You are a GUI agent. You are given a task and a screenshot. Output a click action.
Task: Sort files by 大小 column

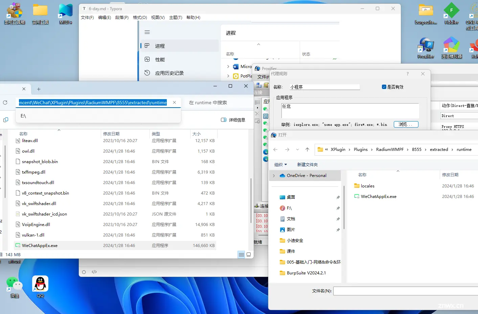coord(197,134)
